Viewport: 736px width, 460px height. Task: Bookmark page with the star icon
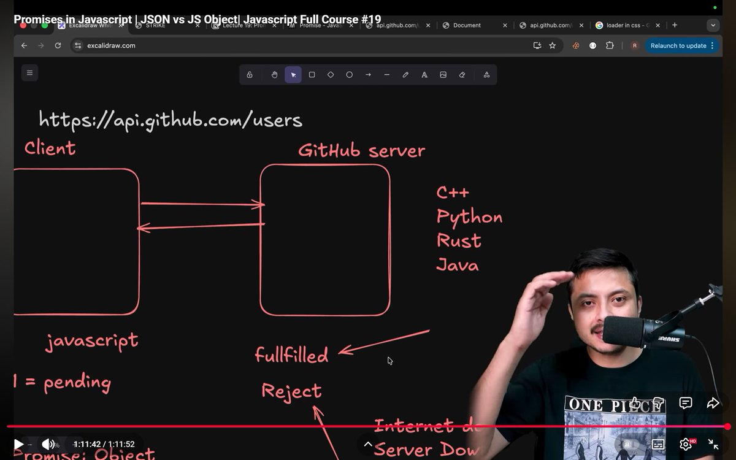point(552,45)
